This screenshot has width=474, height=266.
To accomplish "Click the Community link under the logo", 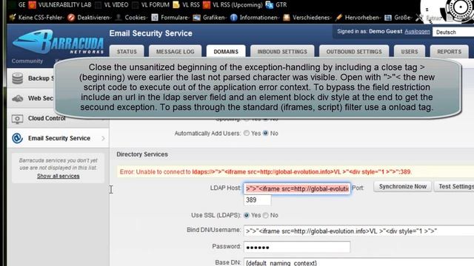I will point(27,61).
